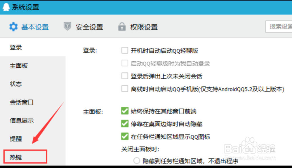The height and width of the screenshot is (168, 292).
Task: Click the 主面板: section label
Action: 93,112
